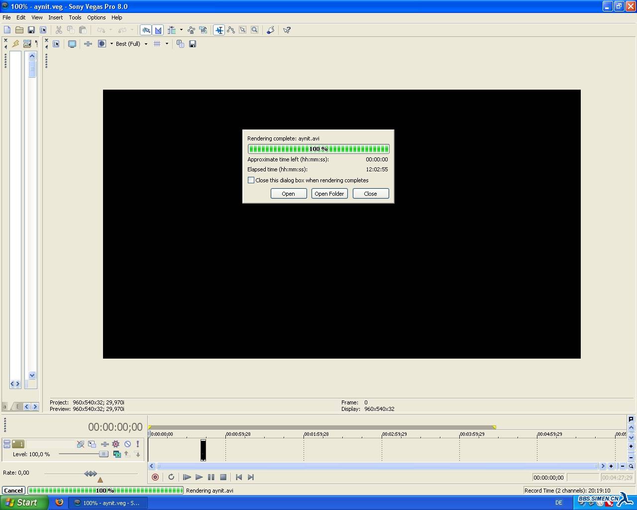Open the View menu
Image resolution: width=637 pixels, height=510 pixels.
37,17
